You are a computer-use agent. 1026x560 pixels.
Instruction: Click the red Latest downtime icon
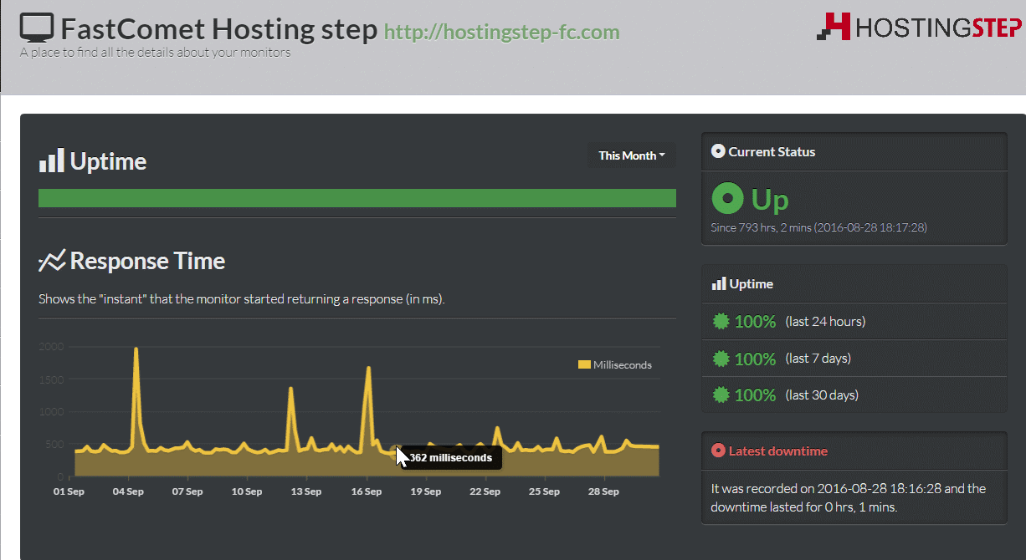(x=718, y=451)
